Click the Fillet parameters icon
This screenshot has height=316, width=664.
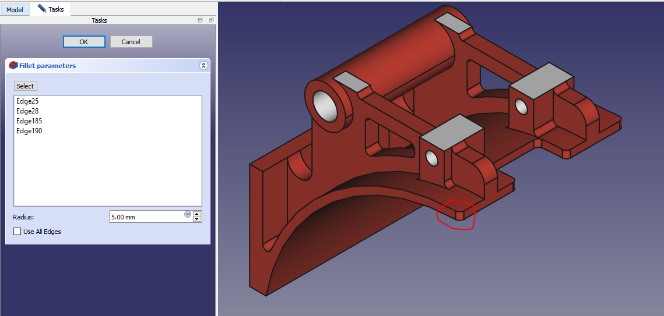pos(13,66)
